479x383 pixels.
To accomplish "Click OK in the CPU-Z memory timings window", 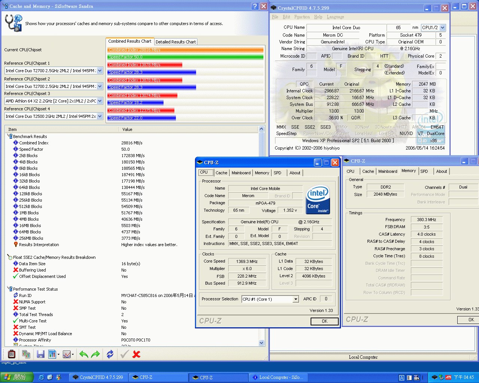I will tap(468, 320).
